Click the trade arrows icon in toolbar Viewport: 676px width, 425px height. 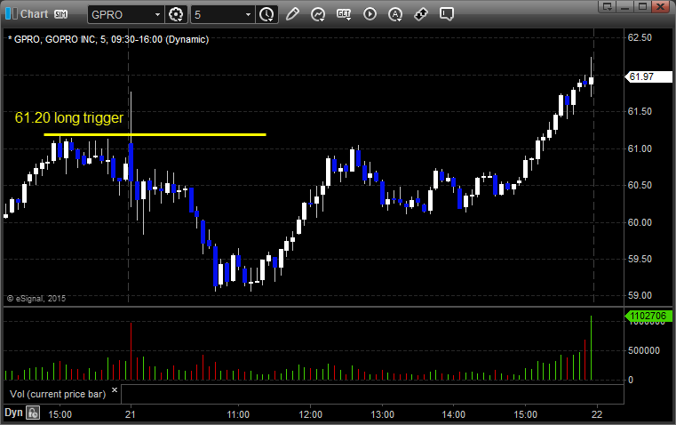point(420,14)
